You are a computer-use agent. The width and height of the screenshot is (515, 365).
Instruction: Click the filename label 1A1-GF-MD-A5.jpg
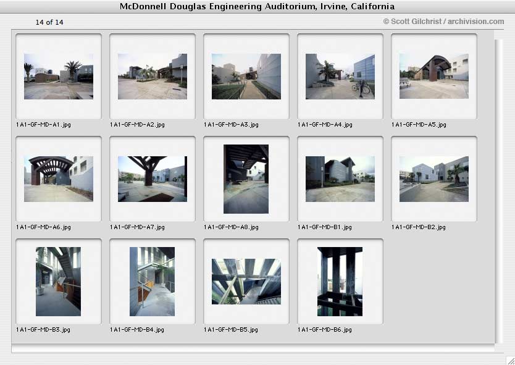[419, 125]
